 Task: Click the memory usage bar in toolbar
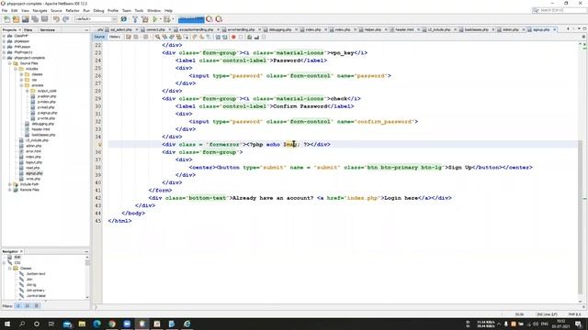(191, 19)
